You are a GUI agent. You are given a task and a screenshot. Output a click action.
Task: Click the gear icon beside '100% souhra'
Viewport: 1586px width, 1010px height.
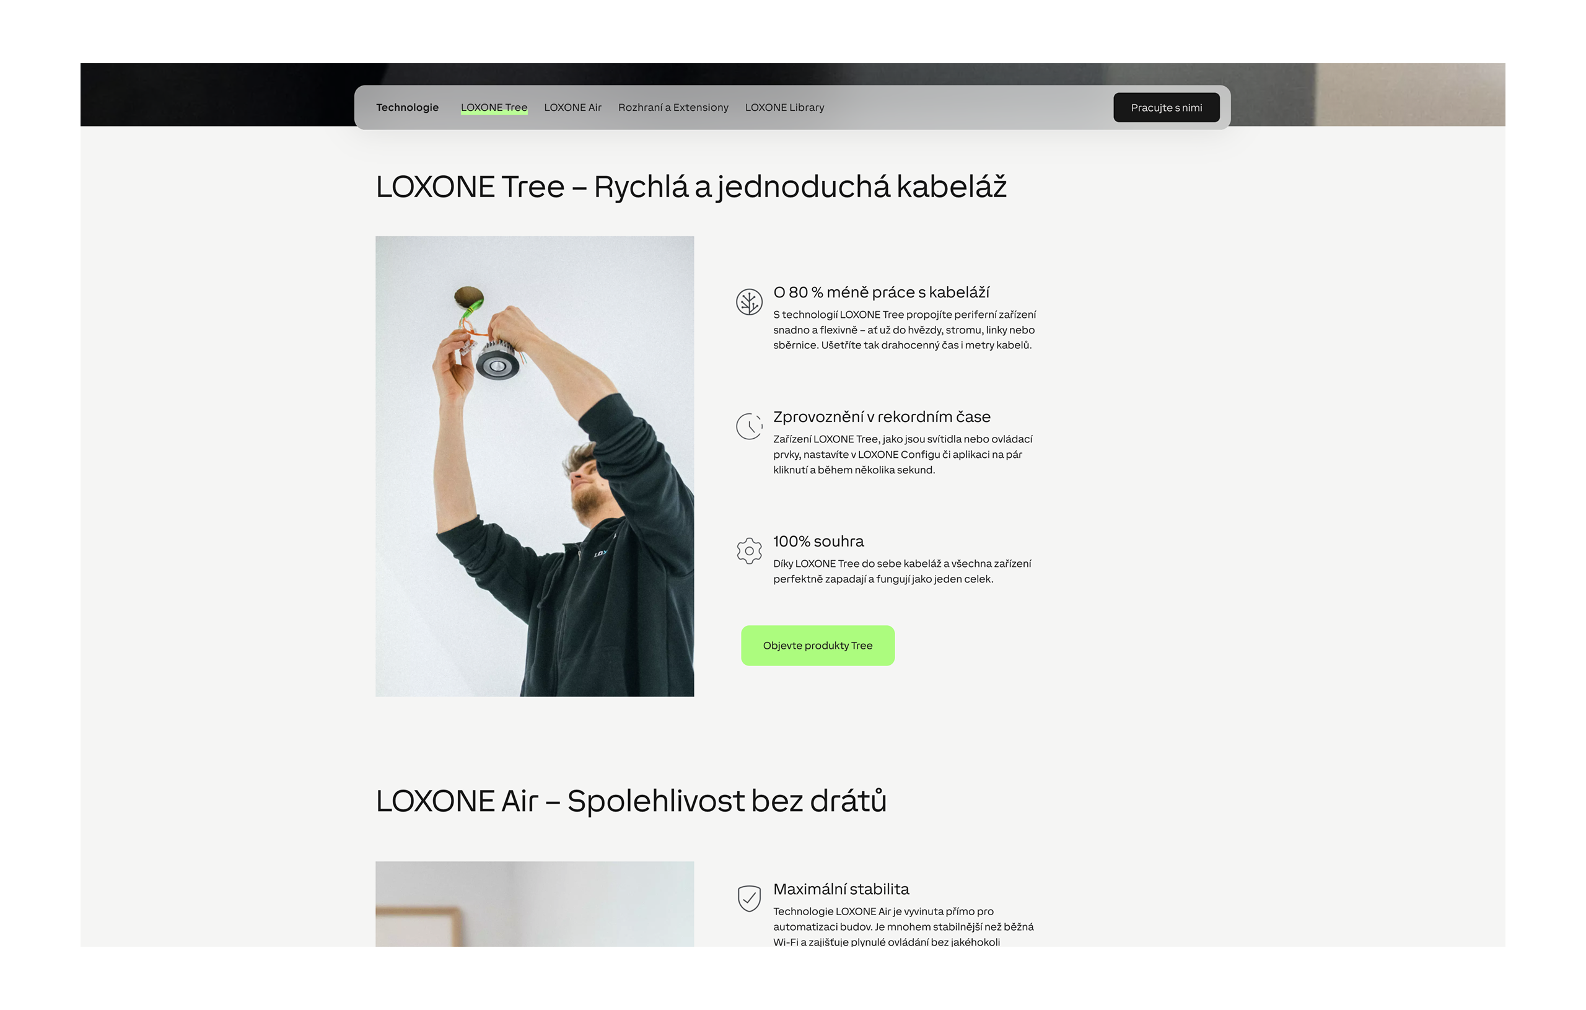[749, 551]
